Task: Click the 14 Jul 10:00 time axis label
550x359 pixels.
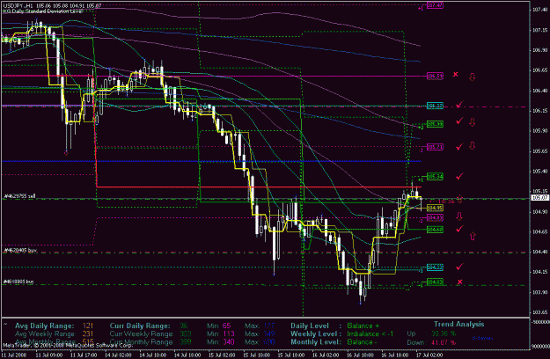Action: pos(152,355)
